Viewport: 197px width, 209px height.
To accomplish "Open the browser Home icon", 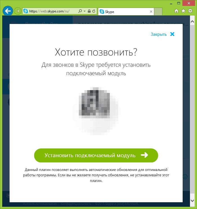I will click(176, 11).
